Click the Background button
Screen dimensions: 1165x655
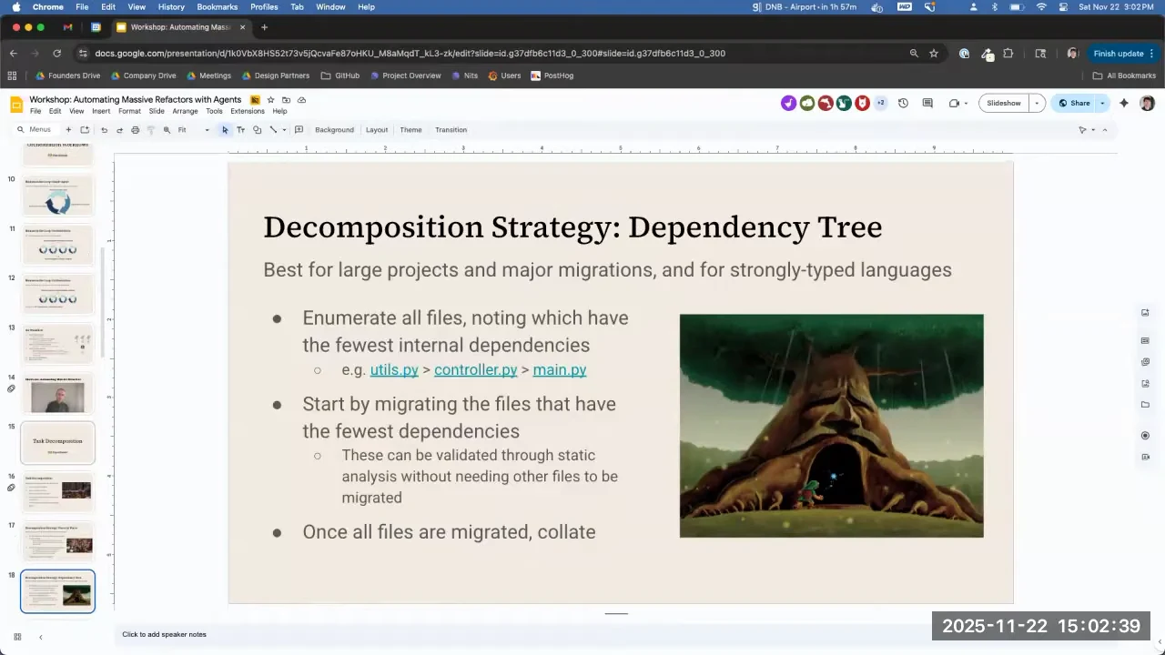pyautogui.click(x=334, y=130)
